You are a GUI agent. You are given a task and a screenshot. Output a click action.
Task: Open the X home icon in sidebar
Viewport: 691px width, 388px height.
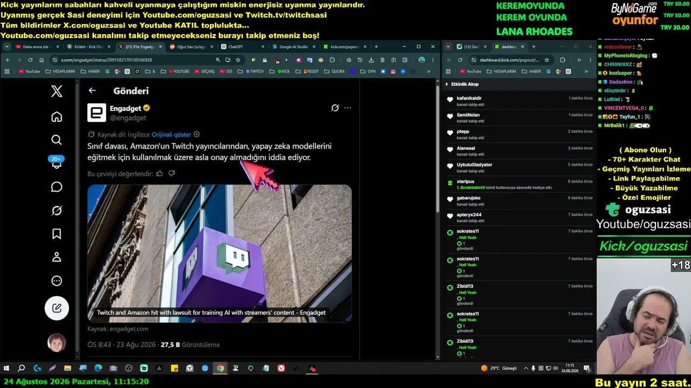57,117
